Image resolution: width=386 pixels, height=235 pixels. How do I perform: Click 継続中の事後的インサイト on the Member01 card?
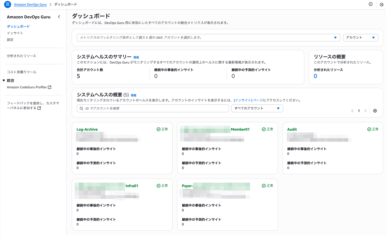pyautogui.click(x=201, y=149)
